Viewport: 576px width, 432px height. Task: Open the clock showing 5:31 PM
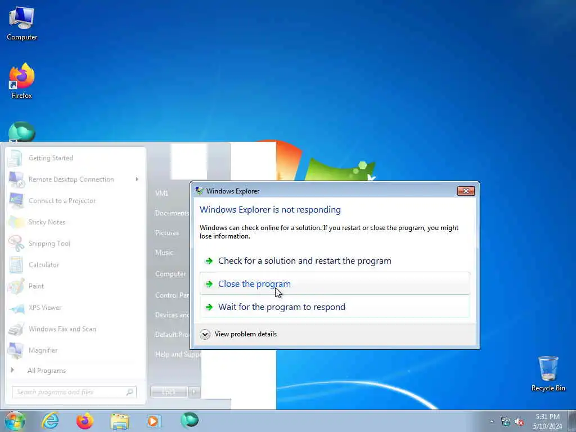547,421
